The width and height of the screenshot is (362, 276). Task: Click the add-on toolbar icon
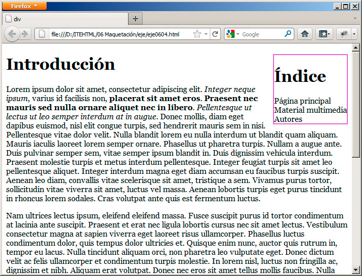[x=344, y=34]
